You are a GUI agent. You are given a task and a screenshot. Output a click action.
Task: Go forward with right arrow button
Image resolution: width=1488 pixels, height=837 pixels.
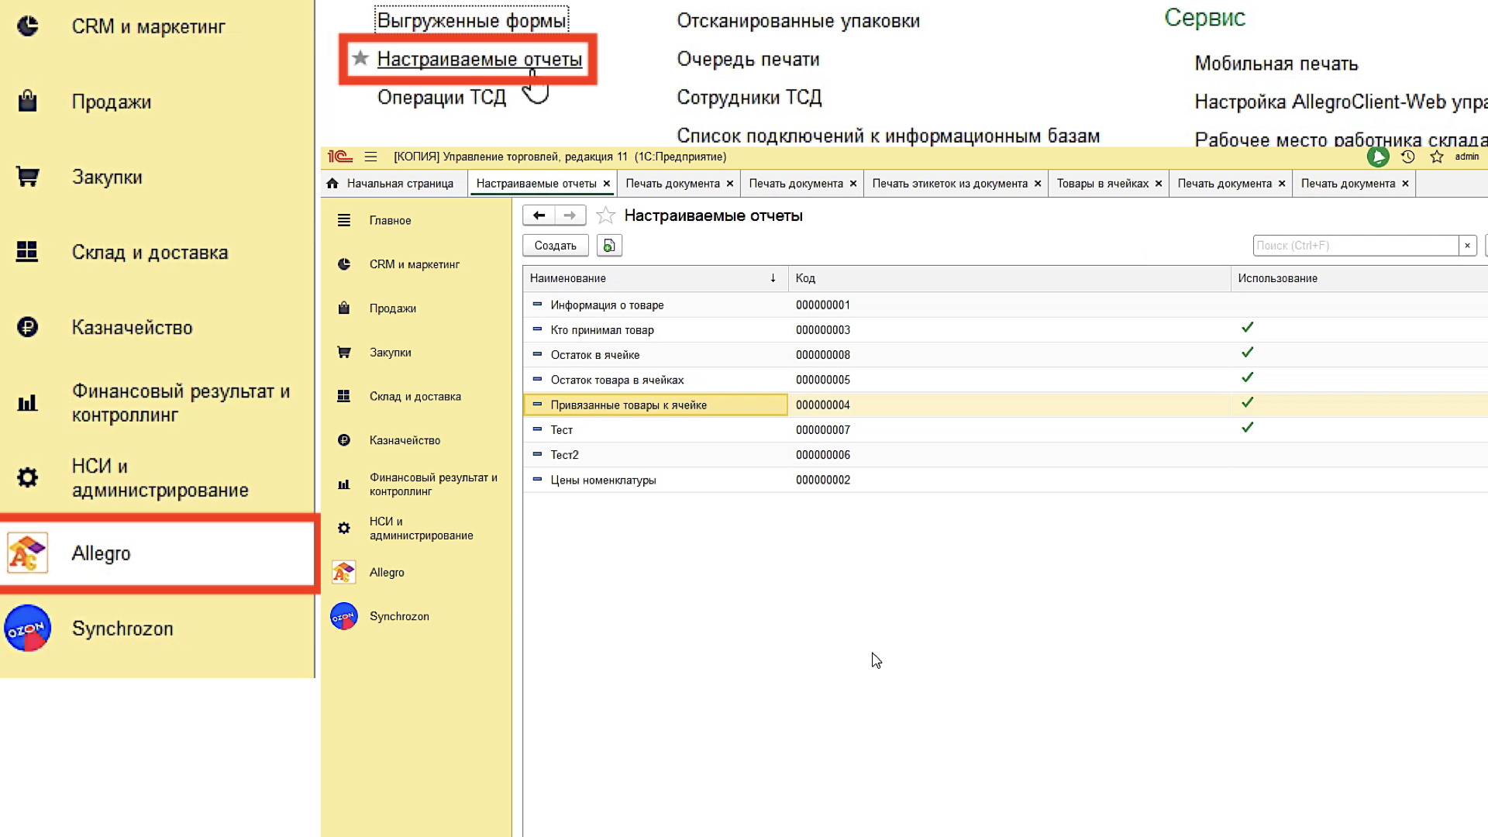570,215
